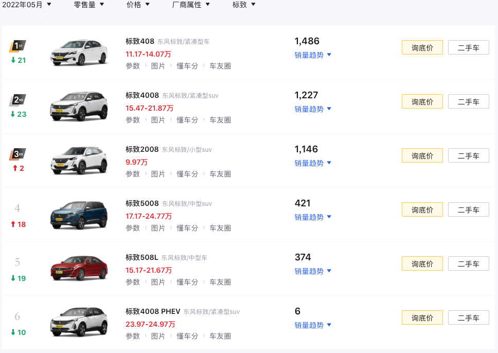The height and width of the screenshot is (353, 498).
Task: Click the 2nd place rank badge
Action: coord(17,100)
